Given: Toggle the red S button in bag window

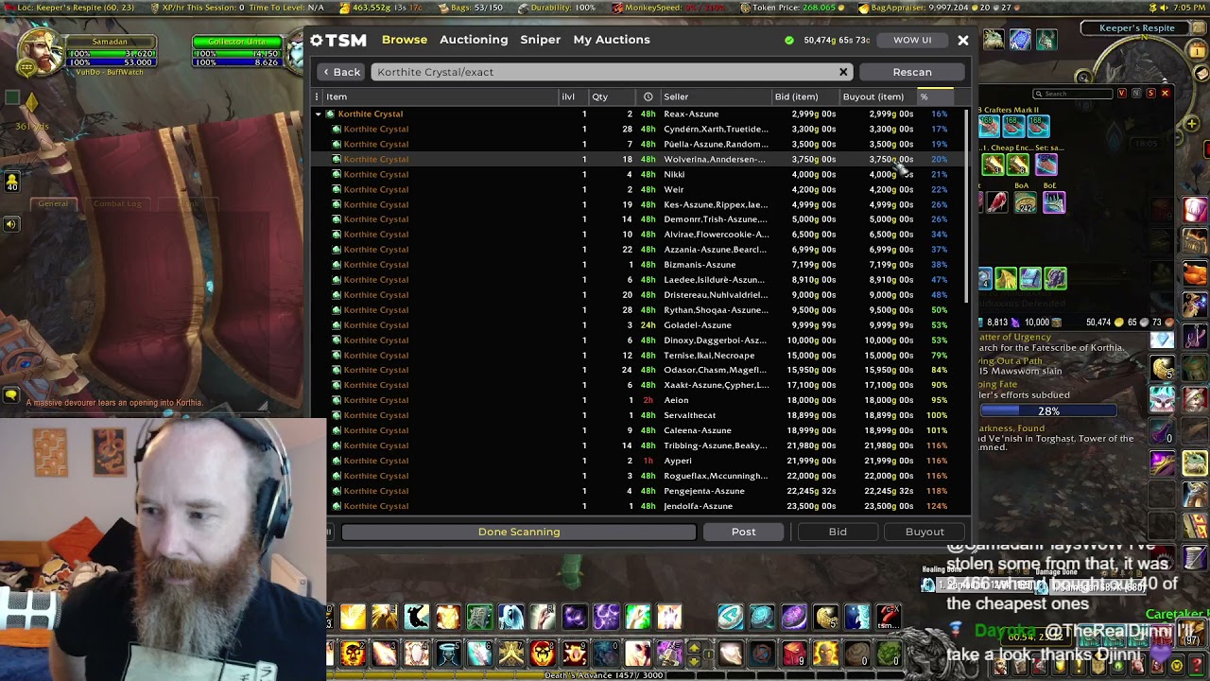Looking at the screenshot, I should coord(1150,94).
